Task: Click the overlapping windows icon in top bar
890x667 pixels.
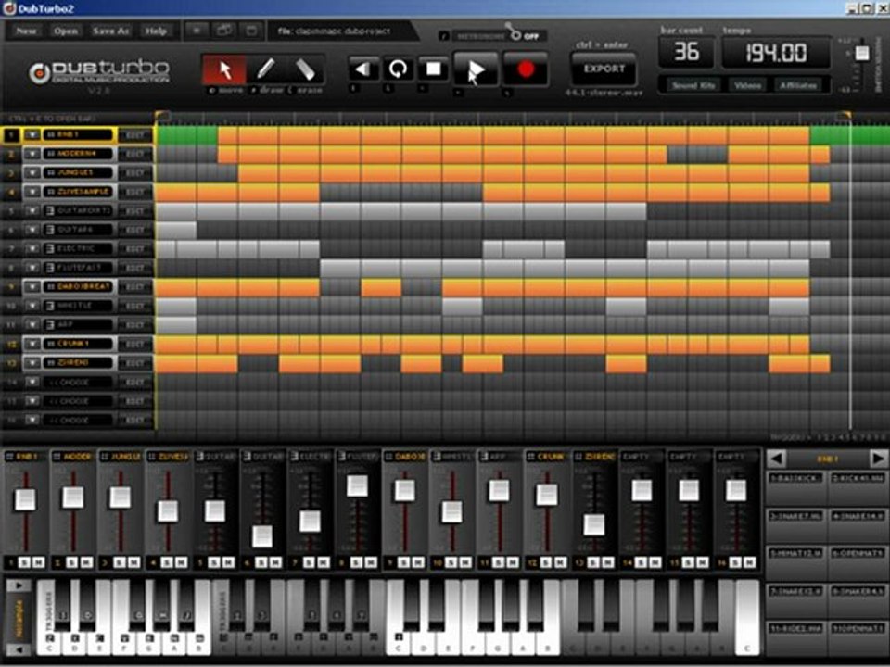Action: point(224,31)
